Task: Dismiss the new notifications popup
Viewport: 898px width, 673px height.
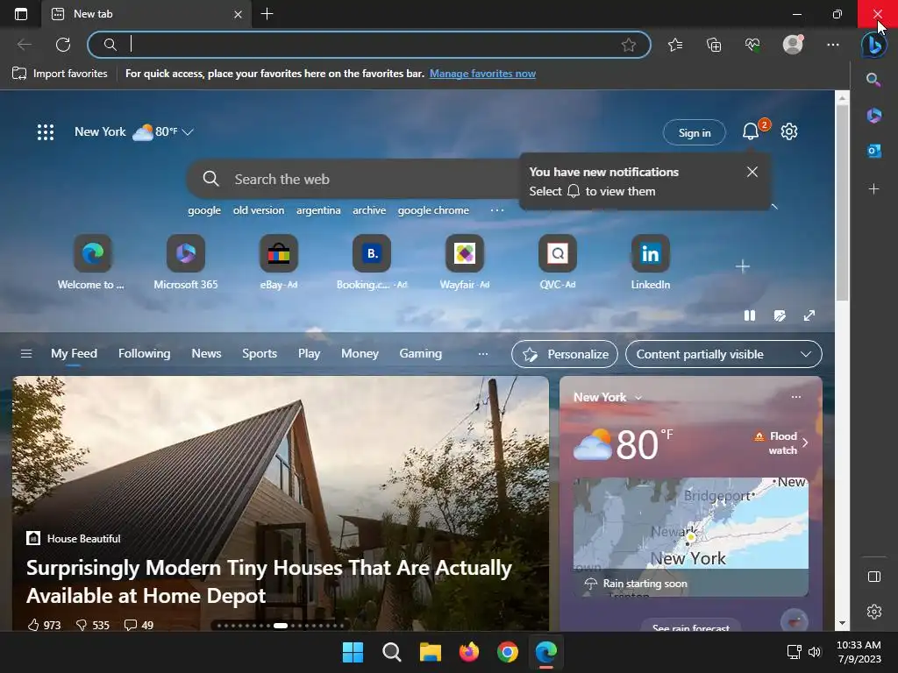Action: pyautogui.click(x=752, y=172)
